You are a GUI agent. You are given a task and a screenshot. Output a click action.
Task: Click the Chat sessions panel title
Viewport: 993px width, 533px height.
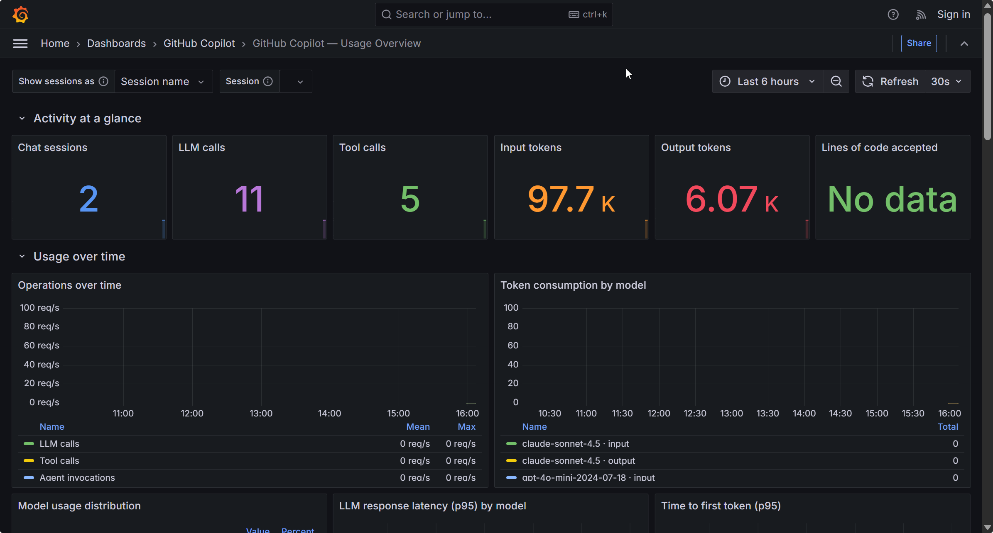pos(53,148)
